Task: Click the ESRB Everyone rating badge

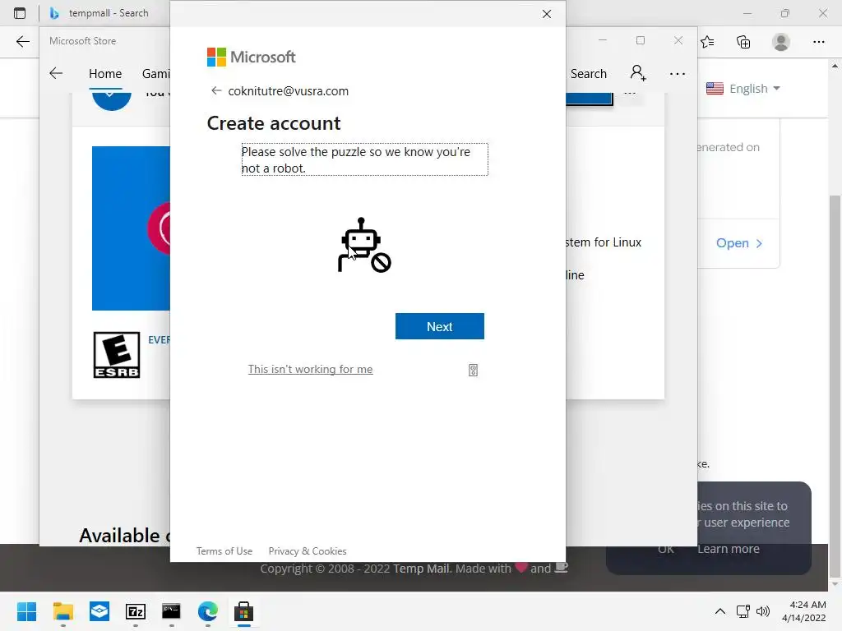Action: [x=117, y=355]
